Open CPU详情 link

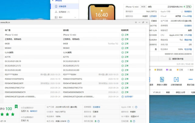tap(188, 35)
